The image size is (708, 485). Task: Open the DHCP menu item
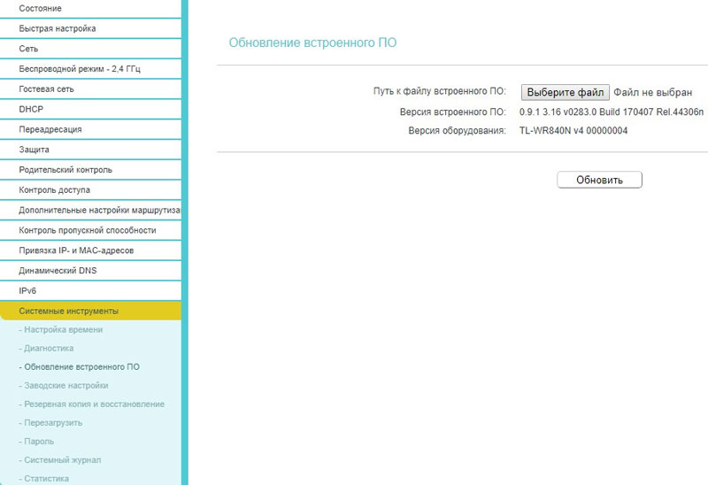[x=90, y=109]
